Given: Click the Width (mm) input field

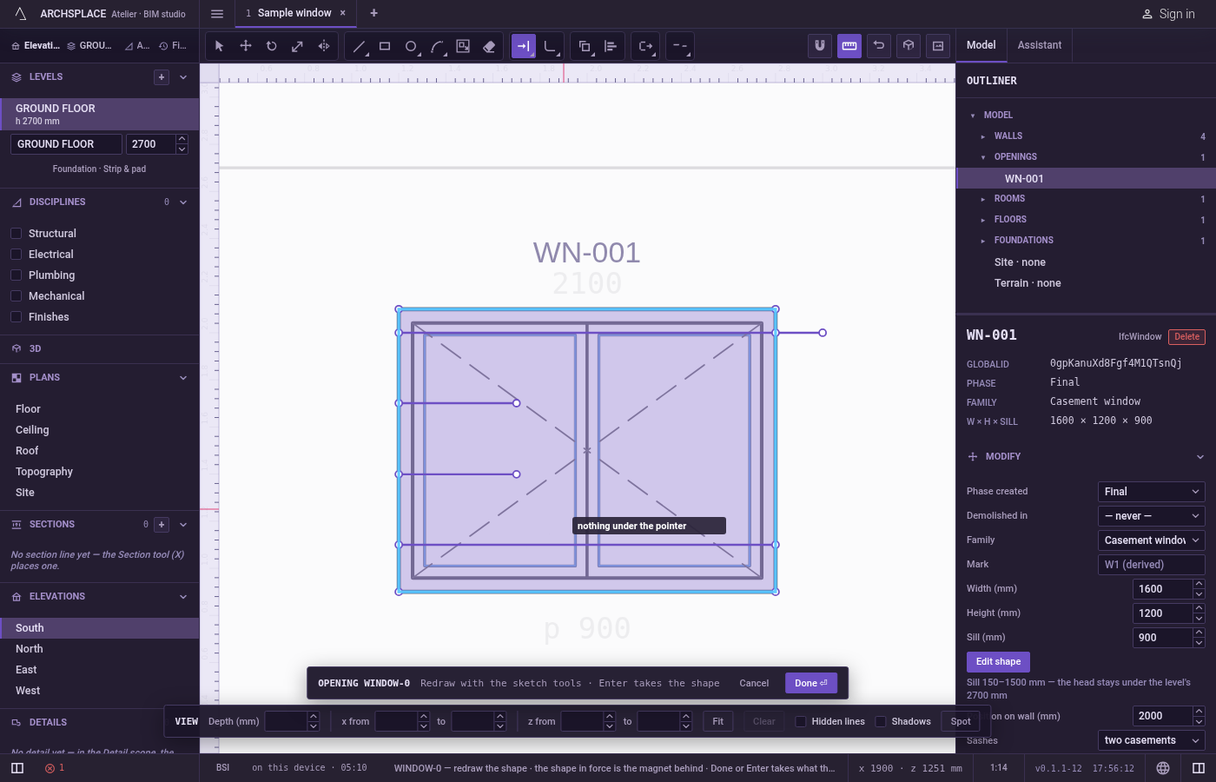Looking at the screenshot, I should 1162,589.
